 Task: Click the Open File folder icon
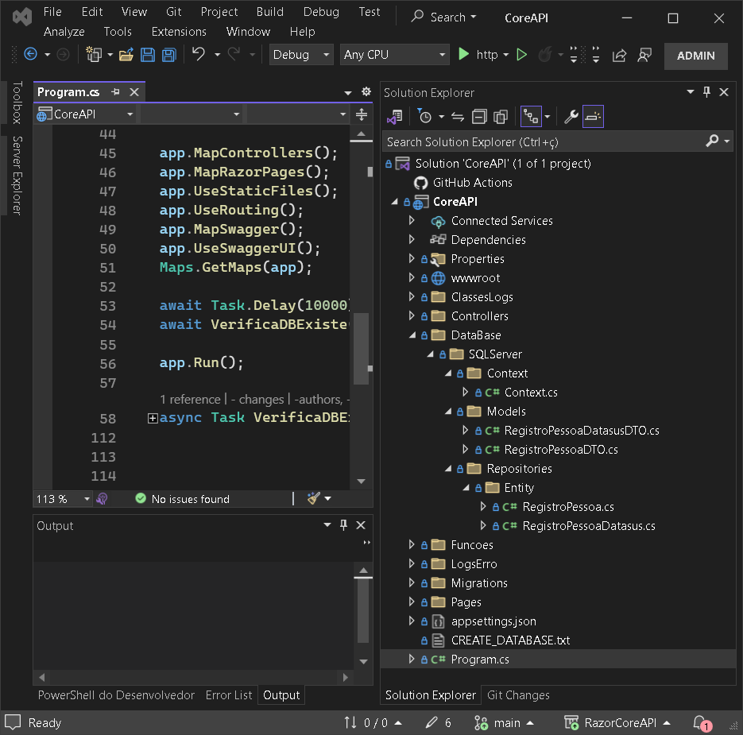click(x=126, y=55)
